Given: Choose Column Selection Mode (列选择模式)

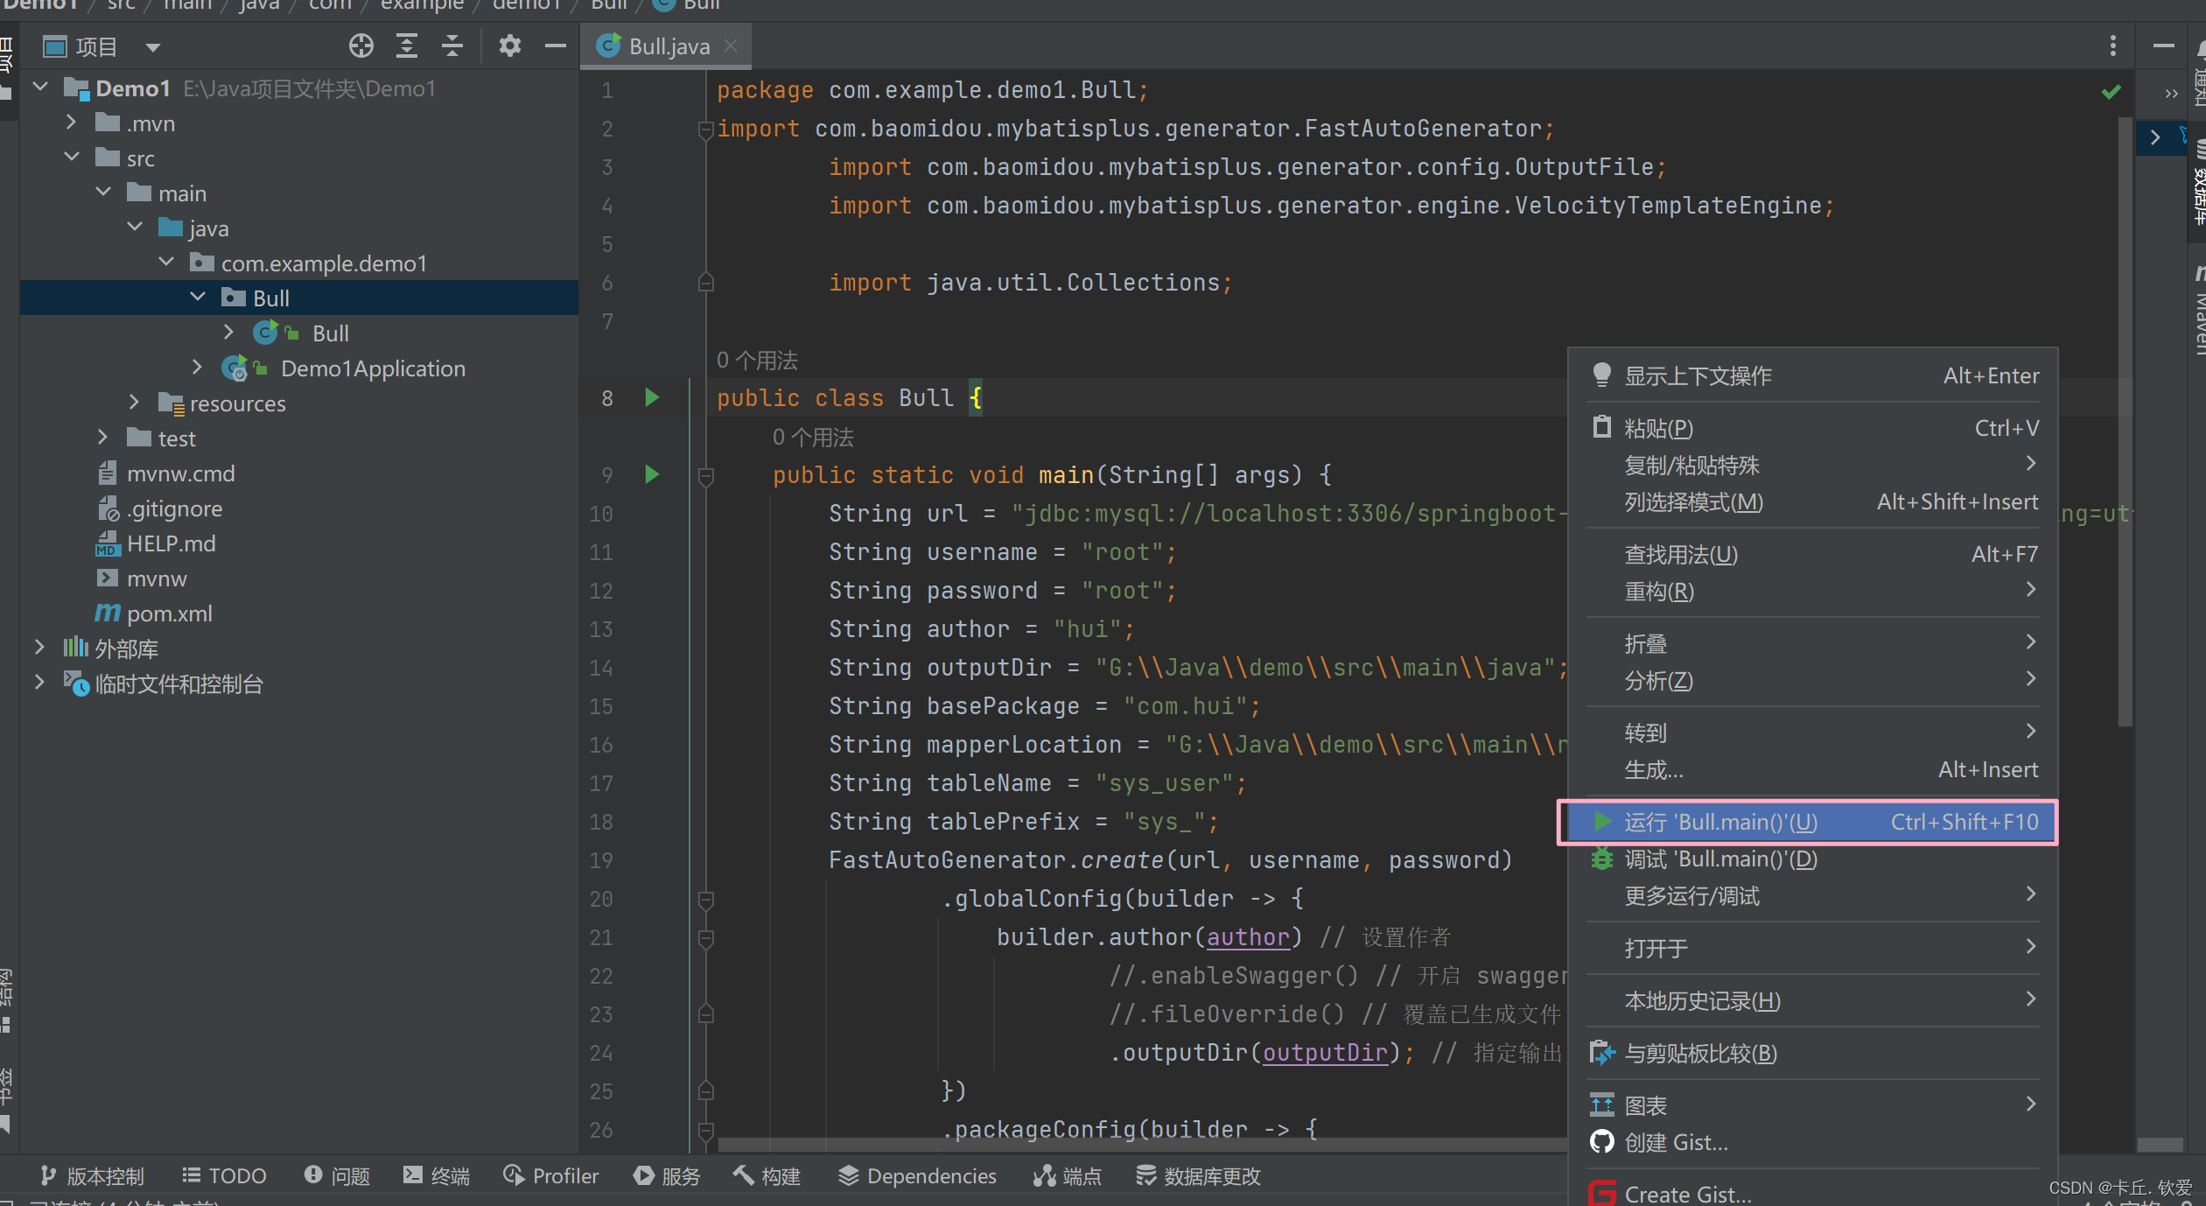Looking at the screenshot, I should tap(1813, 502).
